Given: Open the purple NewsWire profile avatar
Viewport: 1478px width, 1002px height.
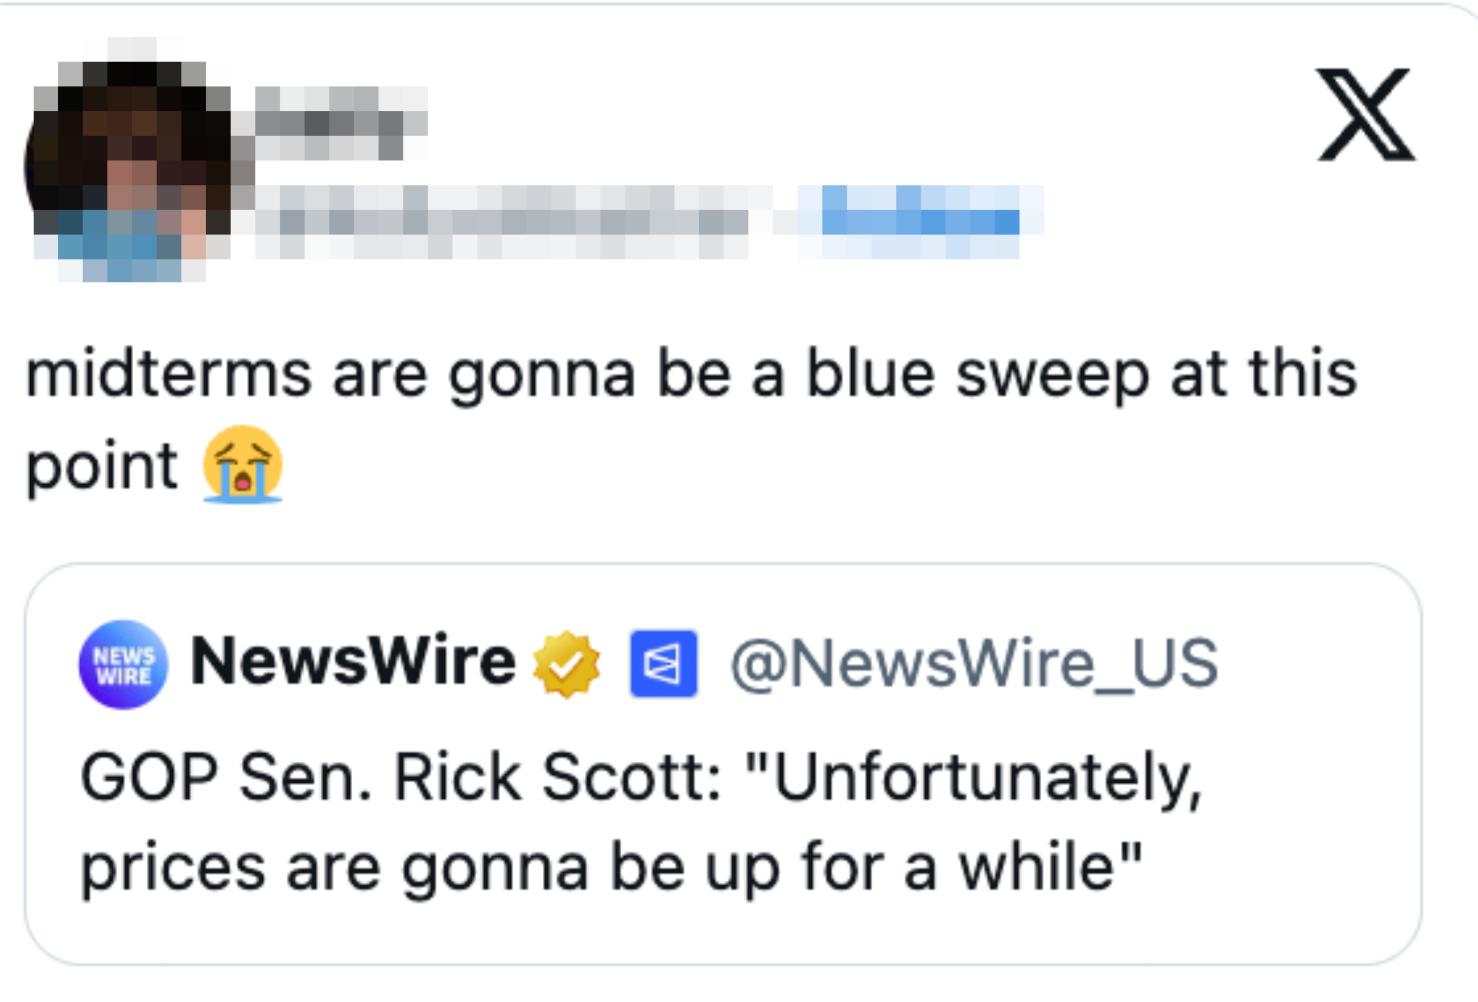Looking at the screenshot, I should (123, 664).
